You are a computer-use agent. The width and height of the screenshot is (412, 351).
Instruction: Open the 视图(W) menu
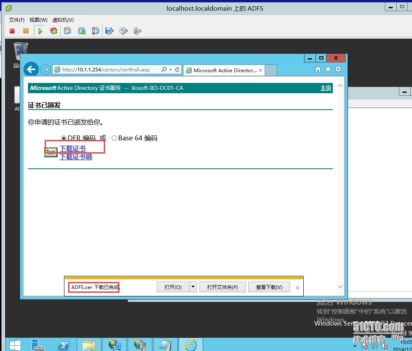pyautogui.click(x=38, y=20)
